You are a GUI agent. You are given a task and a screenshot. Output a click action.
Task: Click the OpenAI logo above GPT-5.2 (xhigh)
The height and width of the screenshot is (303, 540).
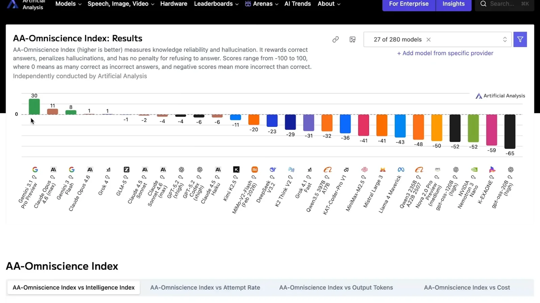click(x=181, y=170)
